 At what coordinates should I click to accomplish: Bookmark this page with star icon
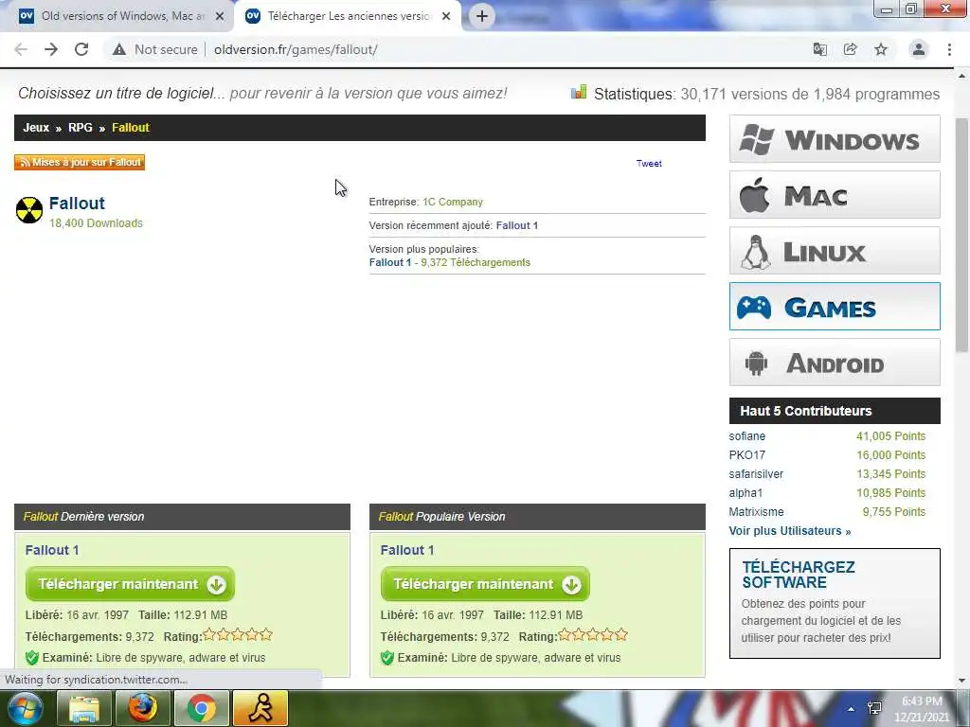881,49
